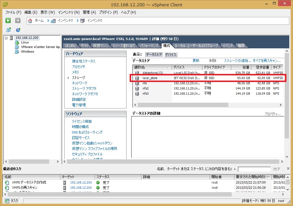Open the インベントリ (N) menu
This screenshot has height=206, width=293.
[69, 12]
